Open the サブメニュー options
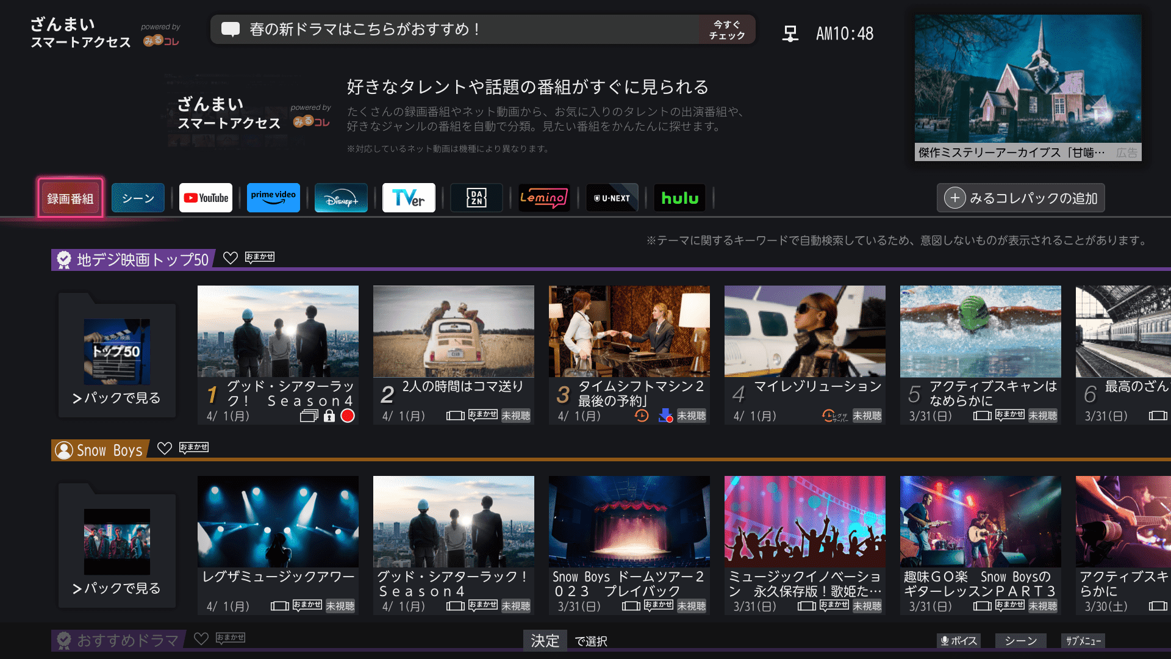The width and height of the screenshot is (1171, 659). point(1085,641)
